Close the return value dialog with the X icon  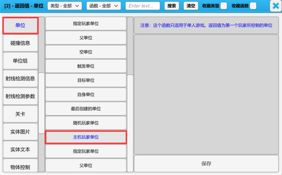(x=275, y=6)
